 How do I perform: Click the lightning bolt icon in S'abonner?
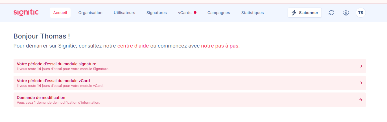[294, 13]
